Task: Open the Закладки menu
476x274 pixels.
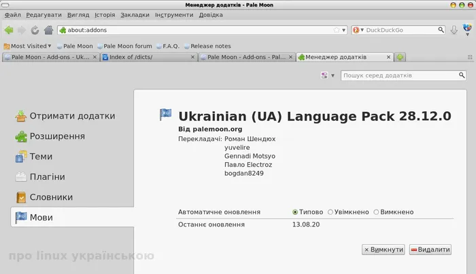Action: click(x=135, y=15)
